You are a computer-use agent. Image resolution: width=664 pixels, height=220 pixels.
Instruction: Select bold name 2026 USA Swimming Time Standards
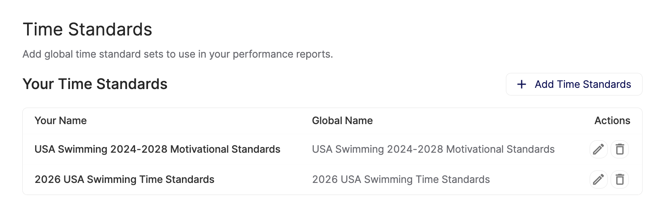125,179
